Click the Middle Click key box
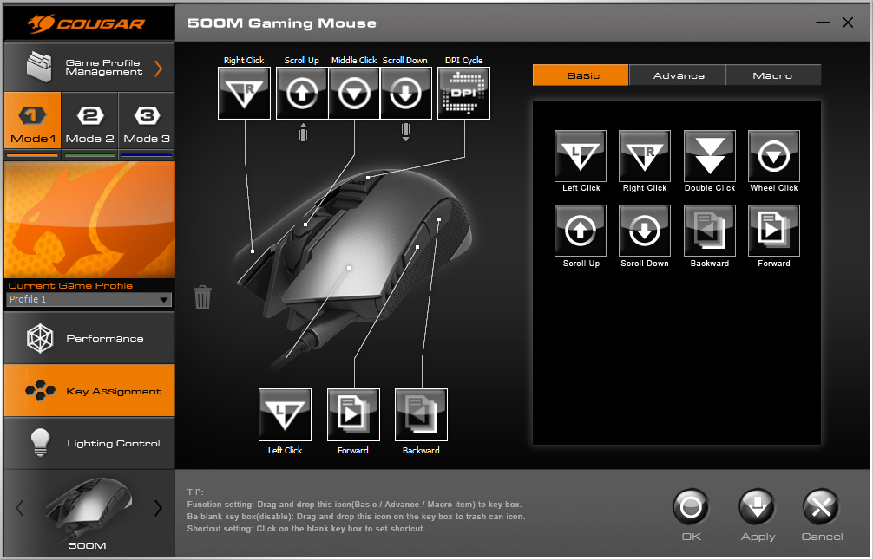Image resolution: width=873 pixels, height=560 pixels. (x=354, y=93)
